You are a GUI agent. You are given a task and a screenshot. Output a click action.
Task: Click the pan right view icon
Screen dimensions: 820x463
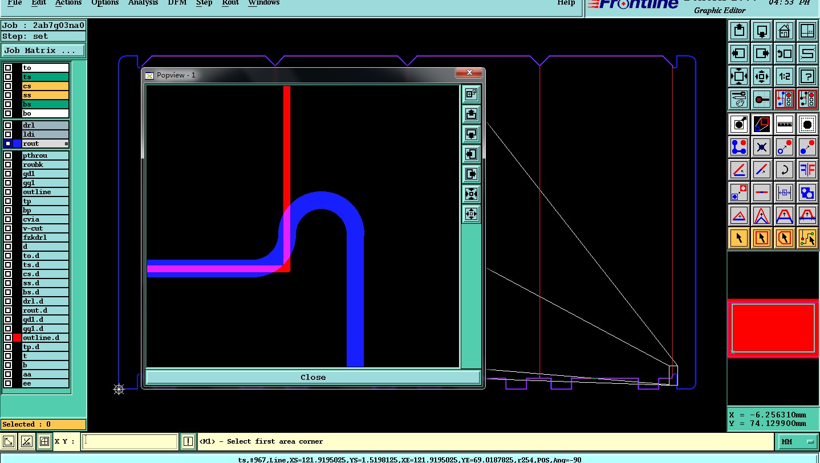point(762,54)
